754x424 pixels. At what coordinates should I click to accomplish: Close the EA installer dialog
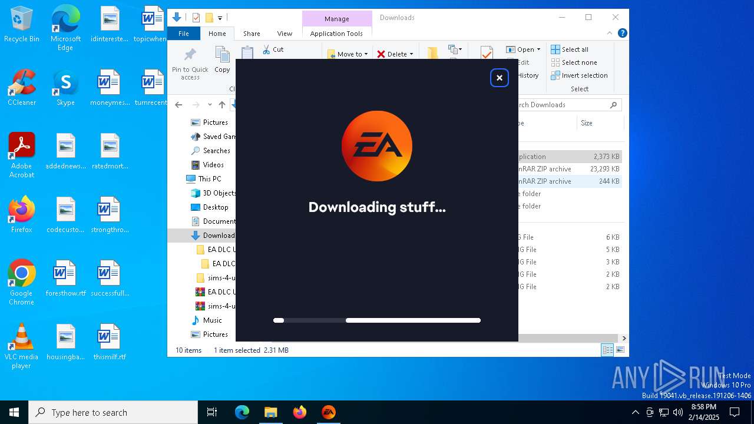click(x=499, y=78)
